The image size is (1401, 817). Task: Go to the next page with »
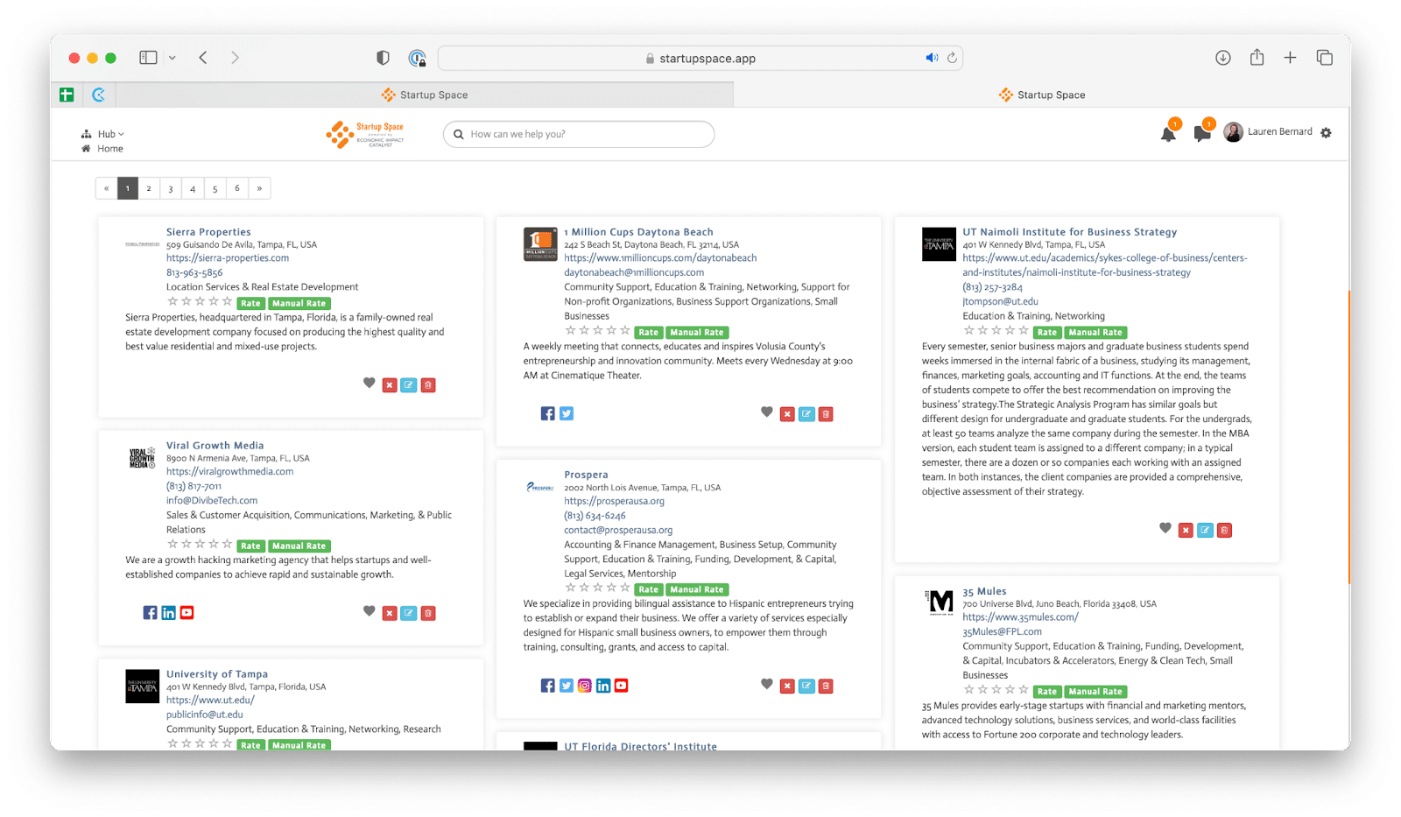pyautogui.click(x=259, y=188)
